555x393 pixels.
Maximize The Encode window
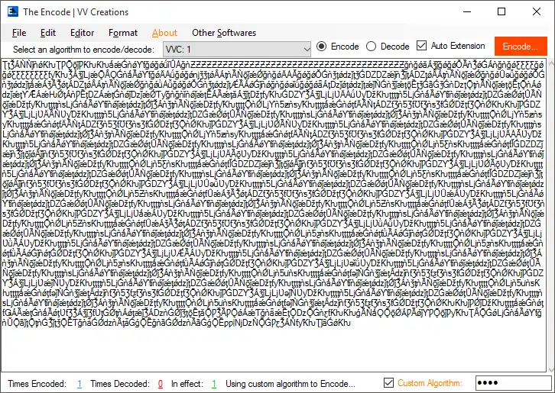(501, 11)
